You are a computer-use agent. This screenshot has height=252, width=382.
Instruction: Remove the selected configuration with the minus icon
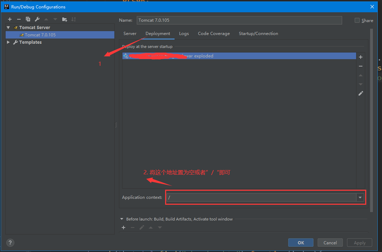pos(19,19)
